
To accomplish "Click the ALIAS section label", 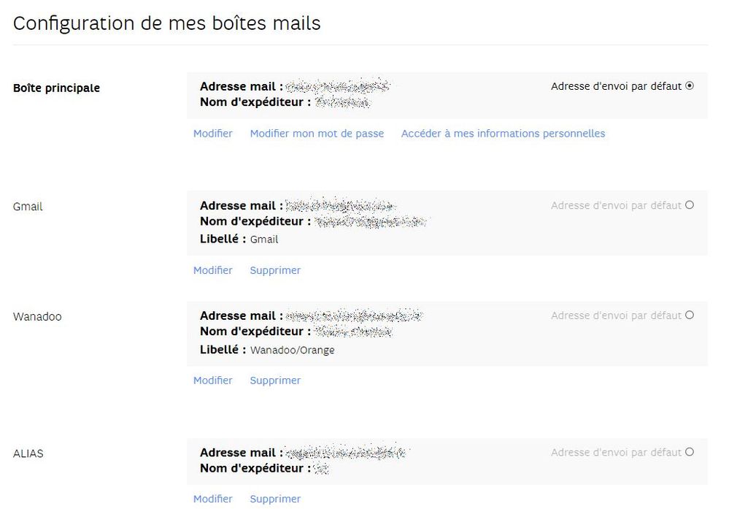I will pyautogui.click(x=28, y=453).
